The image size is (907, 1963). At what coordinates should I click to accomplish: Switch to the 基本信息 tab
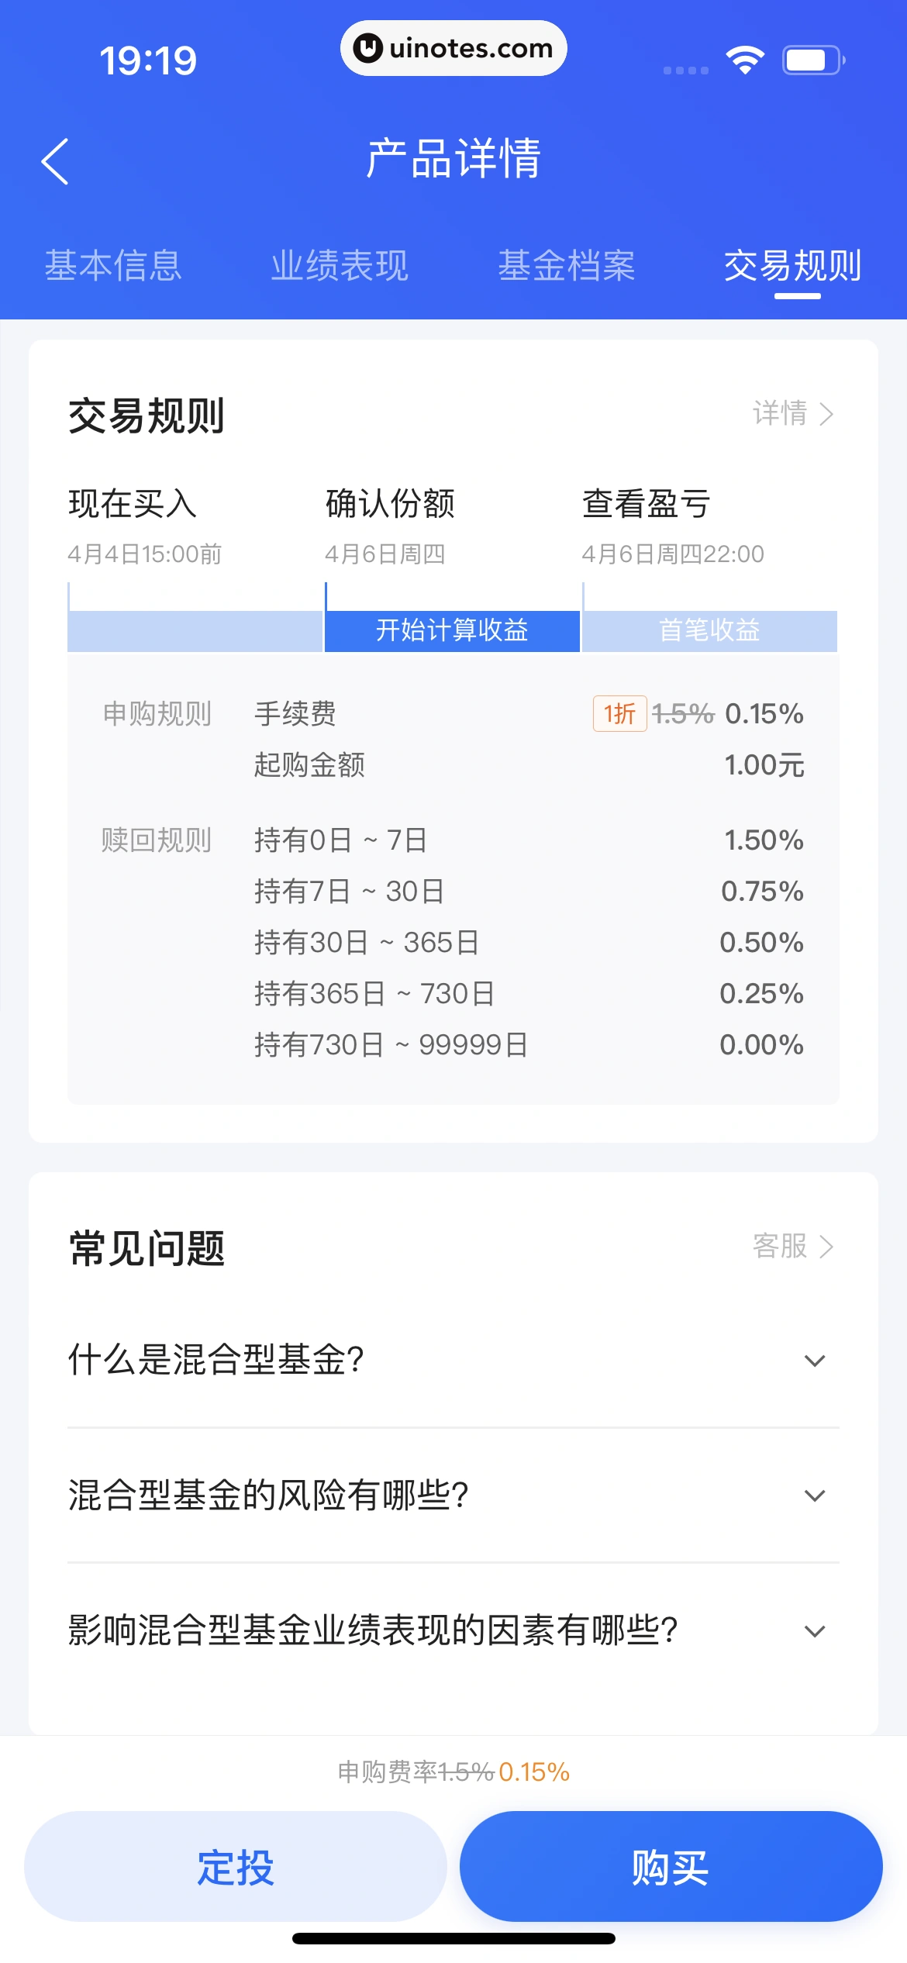(113, 265)
